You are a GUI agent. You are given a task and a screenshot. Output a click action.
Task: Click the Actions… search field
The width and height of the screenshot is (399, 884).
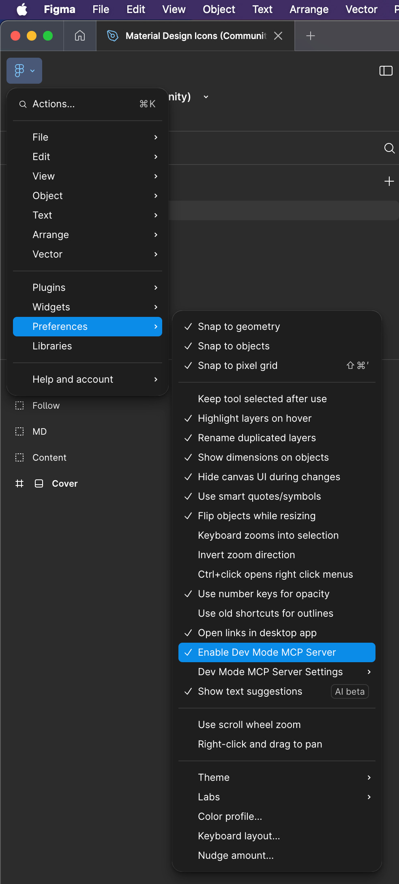[88, 104]
